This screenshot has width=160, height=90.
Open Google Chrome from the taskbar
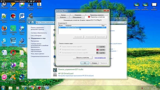point(32,88)
